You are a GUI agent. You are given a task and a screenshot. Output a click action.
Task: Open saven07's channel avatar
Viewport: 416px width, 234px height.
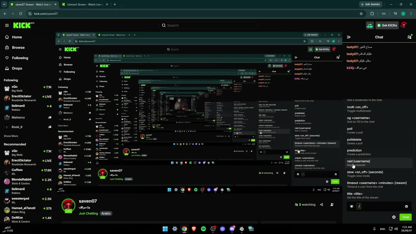click(68, 205)
